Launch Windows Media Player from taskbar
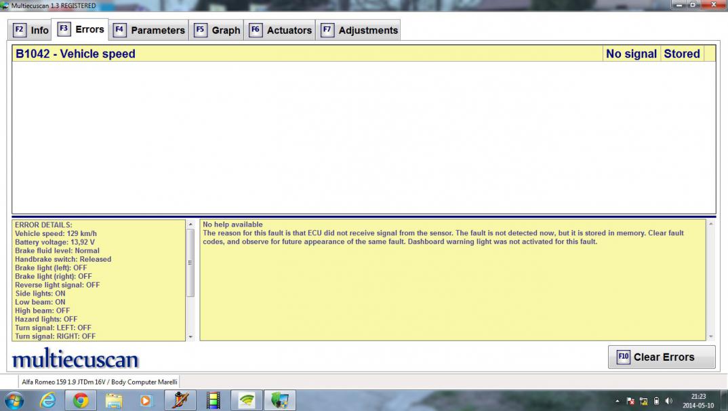 click(146, 400)
